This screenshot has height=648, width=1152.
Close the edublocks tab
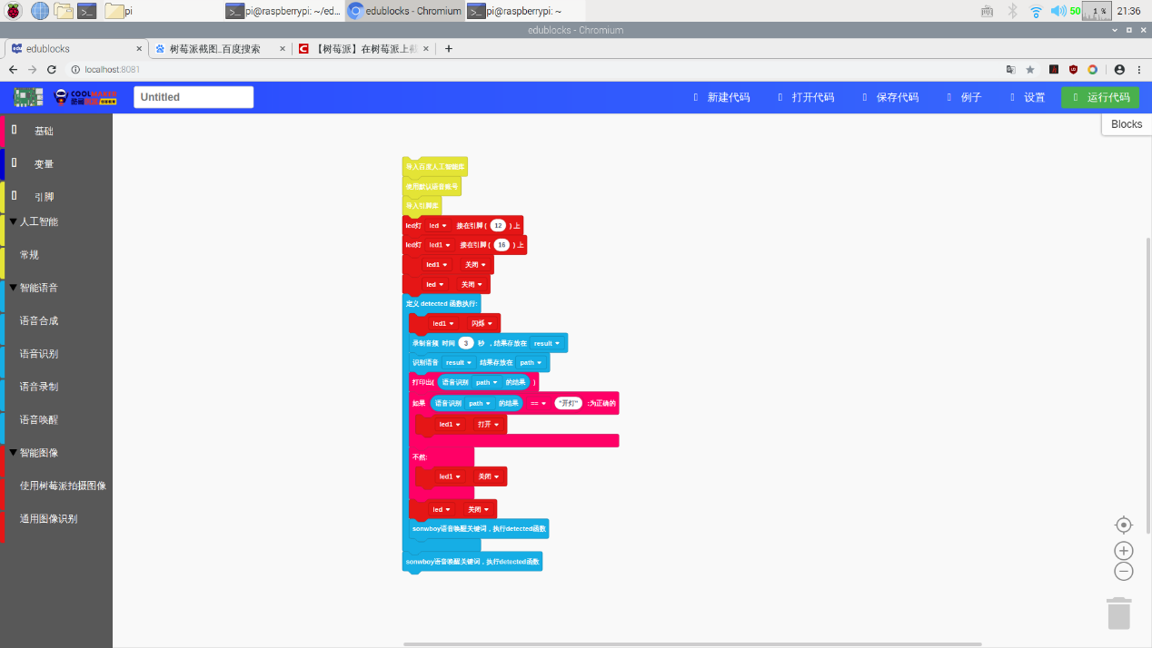point(139,49)
